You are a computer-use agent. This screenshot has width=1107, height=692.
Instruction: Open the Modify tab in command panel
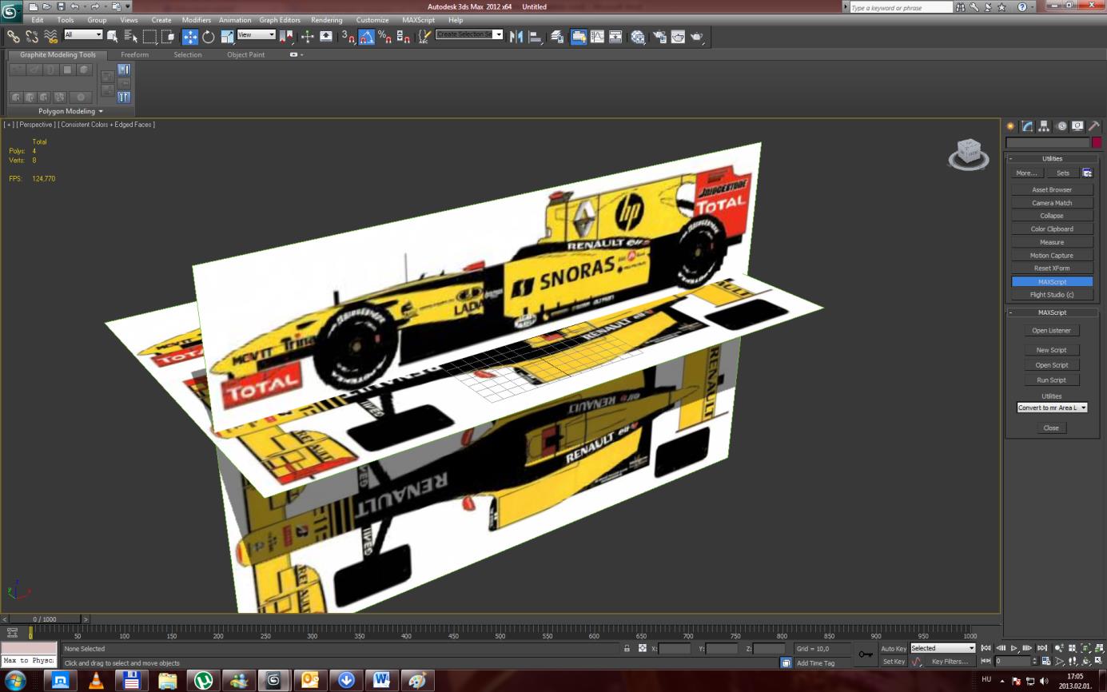click(1027, 126)
